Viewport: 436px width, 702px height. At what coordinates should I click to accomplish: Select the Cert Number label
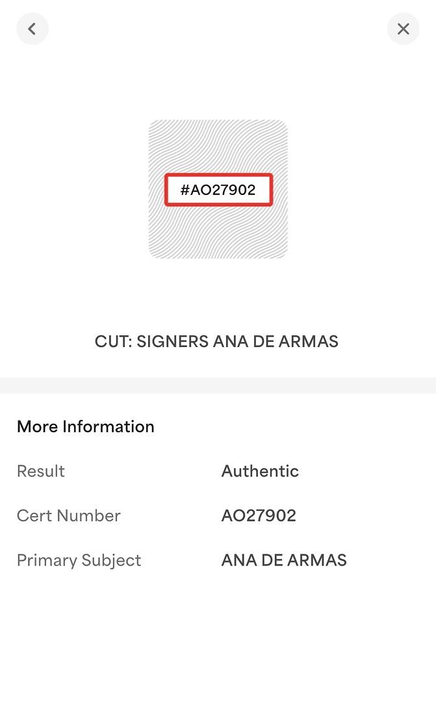(x=69, y=515)
